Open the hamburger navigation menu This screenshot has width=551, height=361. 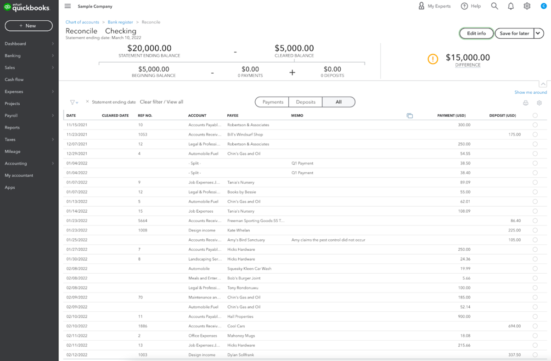tap(67, 6)
